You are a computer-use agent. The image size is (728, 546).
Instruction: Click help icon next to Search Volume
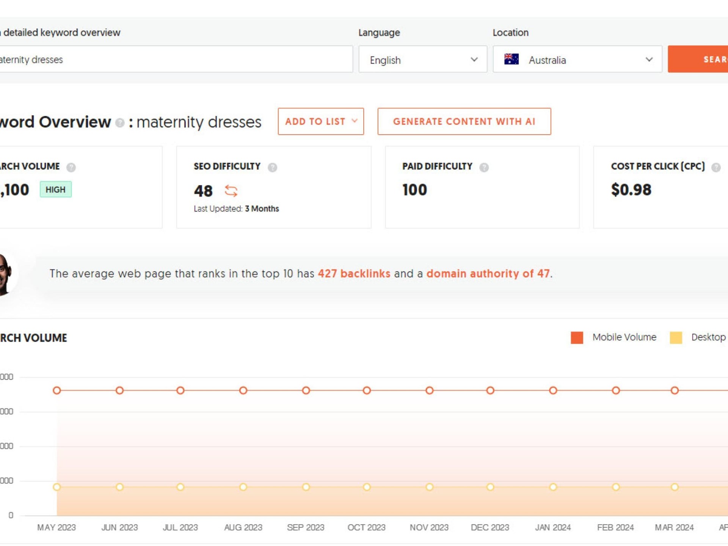(x=71, y=167)
